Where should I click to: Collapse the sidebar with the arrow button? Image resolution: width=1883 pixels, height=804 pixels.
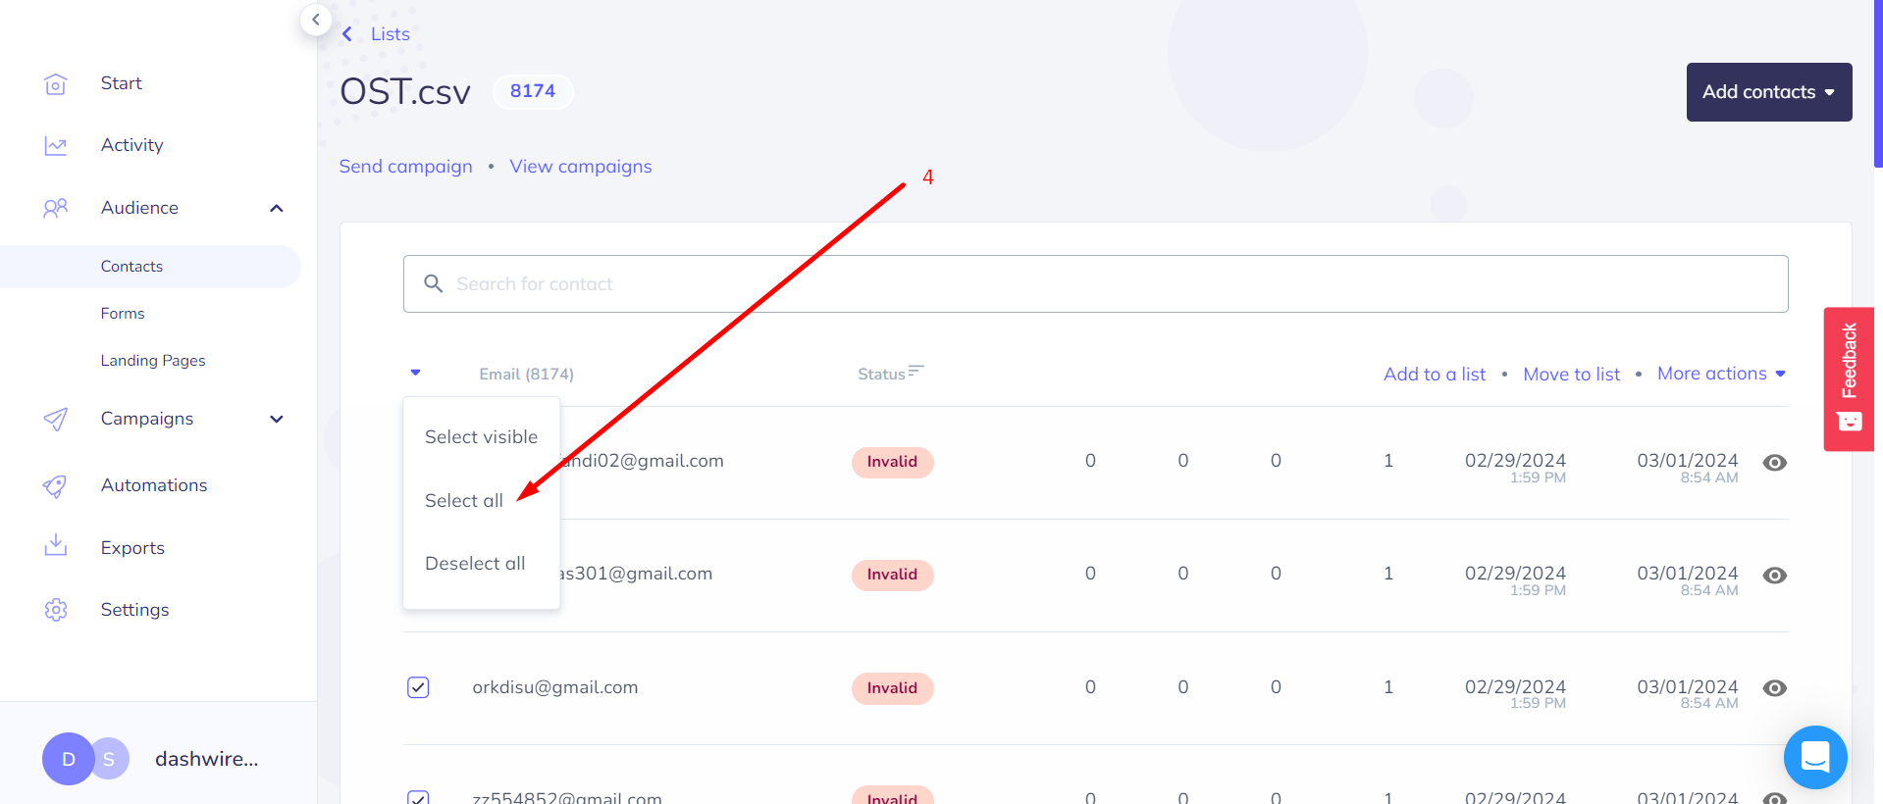pos(316,20)
